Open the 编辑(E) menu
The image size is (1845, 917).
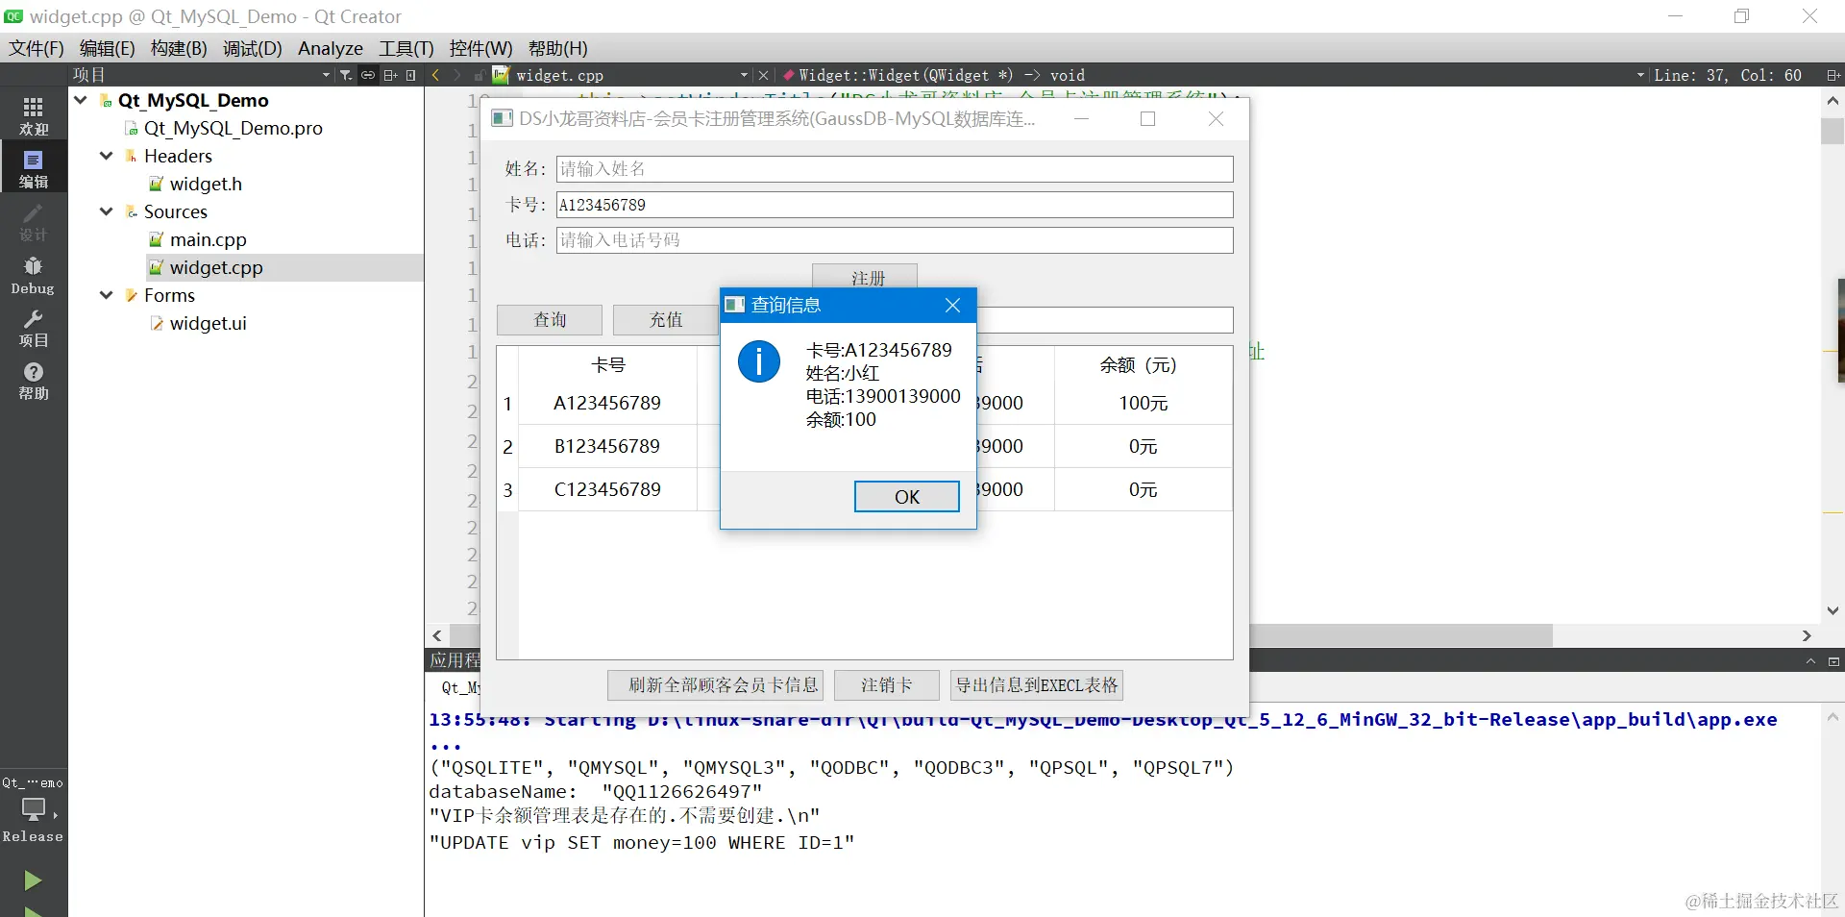pos(107,48)
